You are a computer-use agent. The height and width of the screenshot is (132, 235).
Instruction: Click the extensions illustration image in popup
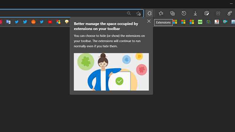pyautogui.click(x=111, y=72)
